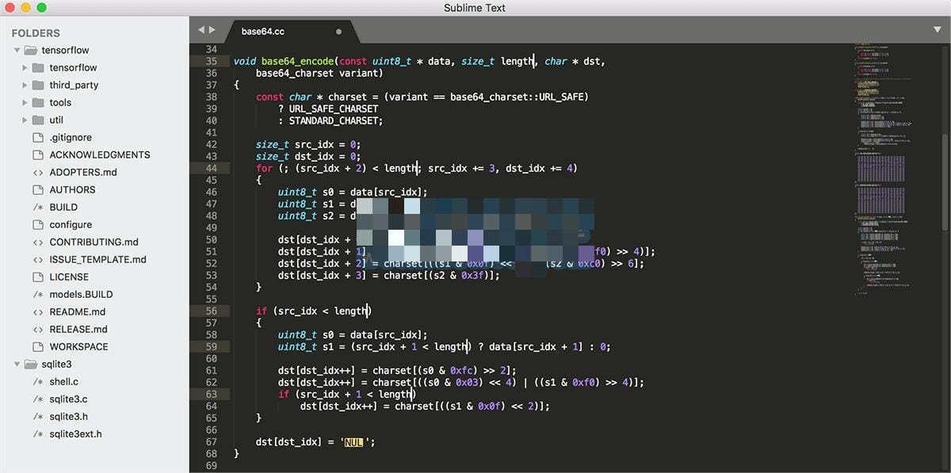951x473 pixels.
Task: Click the third_party folder icon
Action: click(x=37, y=85)
